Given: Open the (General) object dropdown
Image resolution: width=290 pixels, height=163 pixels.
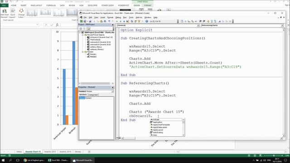Looking at the screenshot, I should [198, 25].
